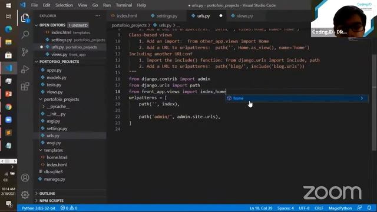The width and height of the screenshot is (377, 212).
Task: Expand the Outline section
Action: click(x=47, y=194)
